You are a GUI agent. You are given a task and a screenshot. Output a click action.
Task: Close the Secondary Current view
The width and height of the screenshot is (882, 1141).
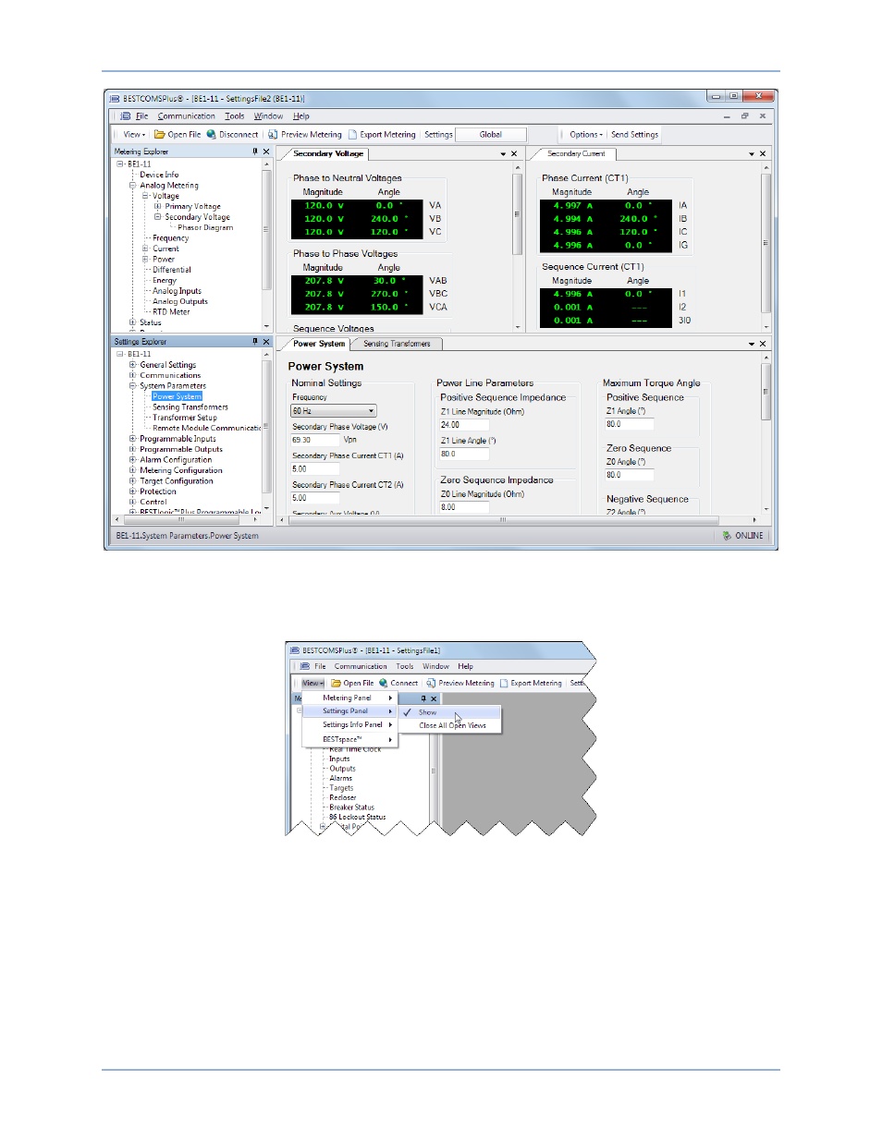[x=763, y=154]
